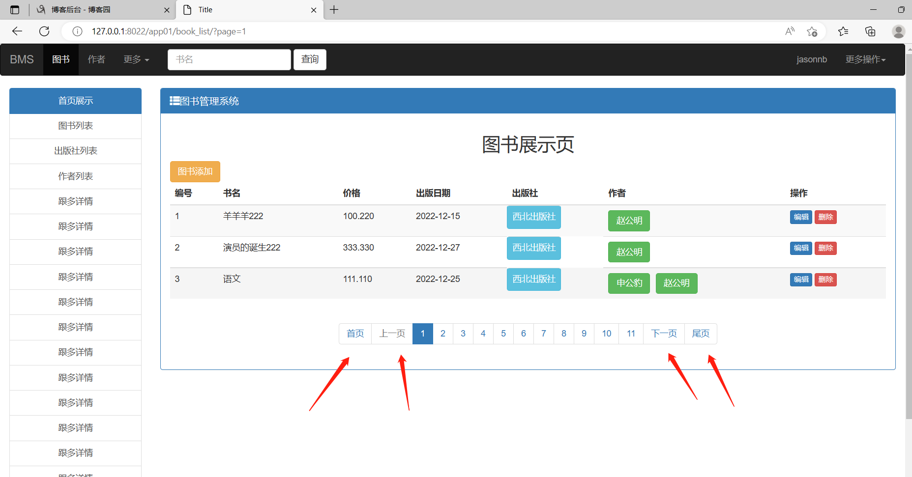Close the Title tab
Image resolution: width=912 pixels, height=477 pixels.
tap(314, 10)
